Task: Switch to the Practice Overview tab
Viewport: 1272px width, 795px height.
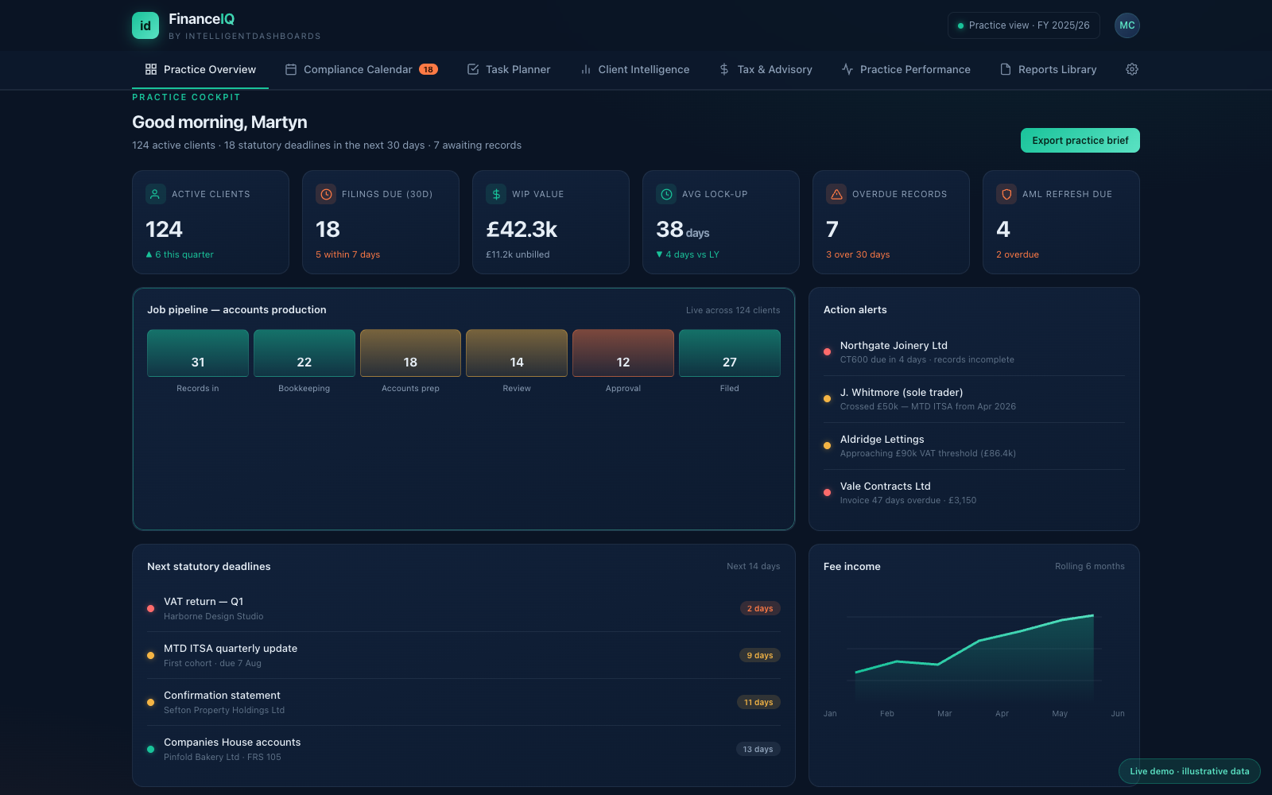Action: click(x=200, y=69)
